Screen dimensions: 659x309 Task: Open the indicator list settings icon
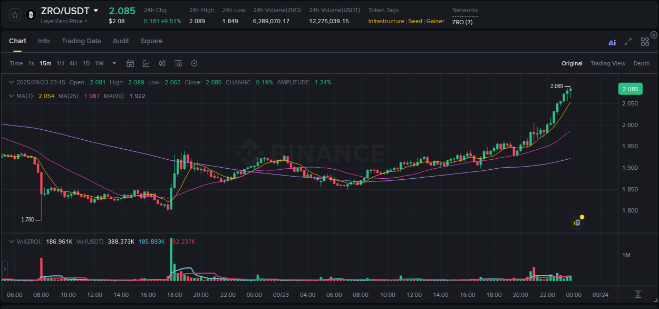coord(178,63)
